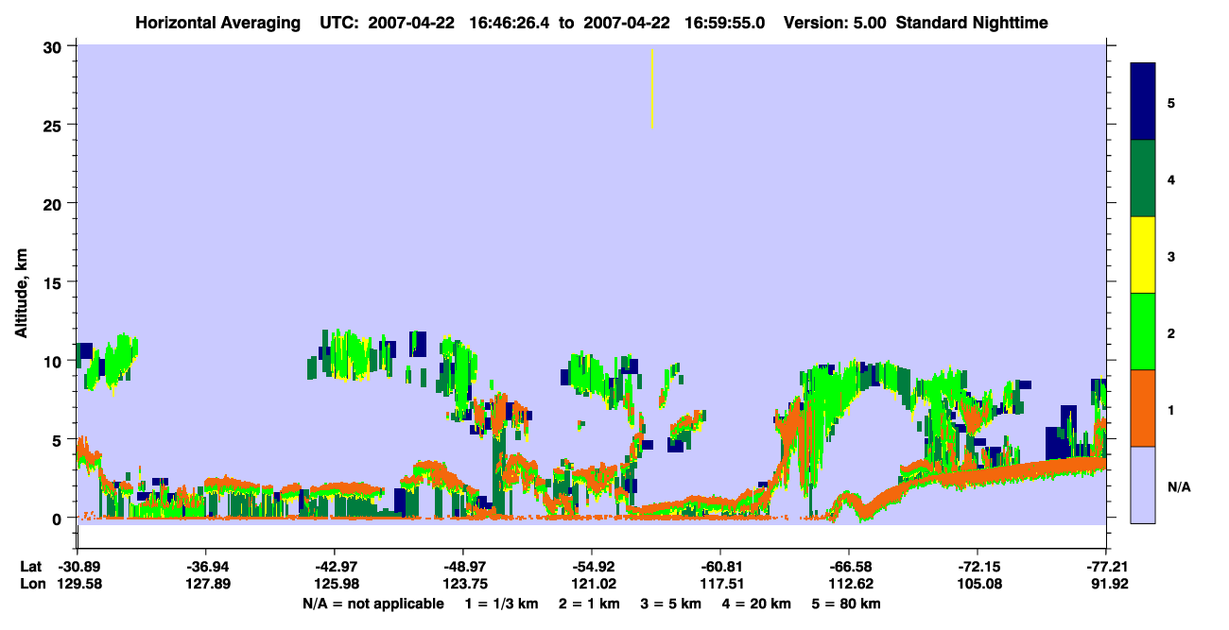1229x630 pixels.
Task: Click the colorbar label 'N/A'
Action: pos(1179,487)
